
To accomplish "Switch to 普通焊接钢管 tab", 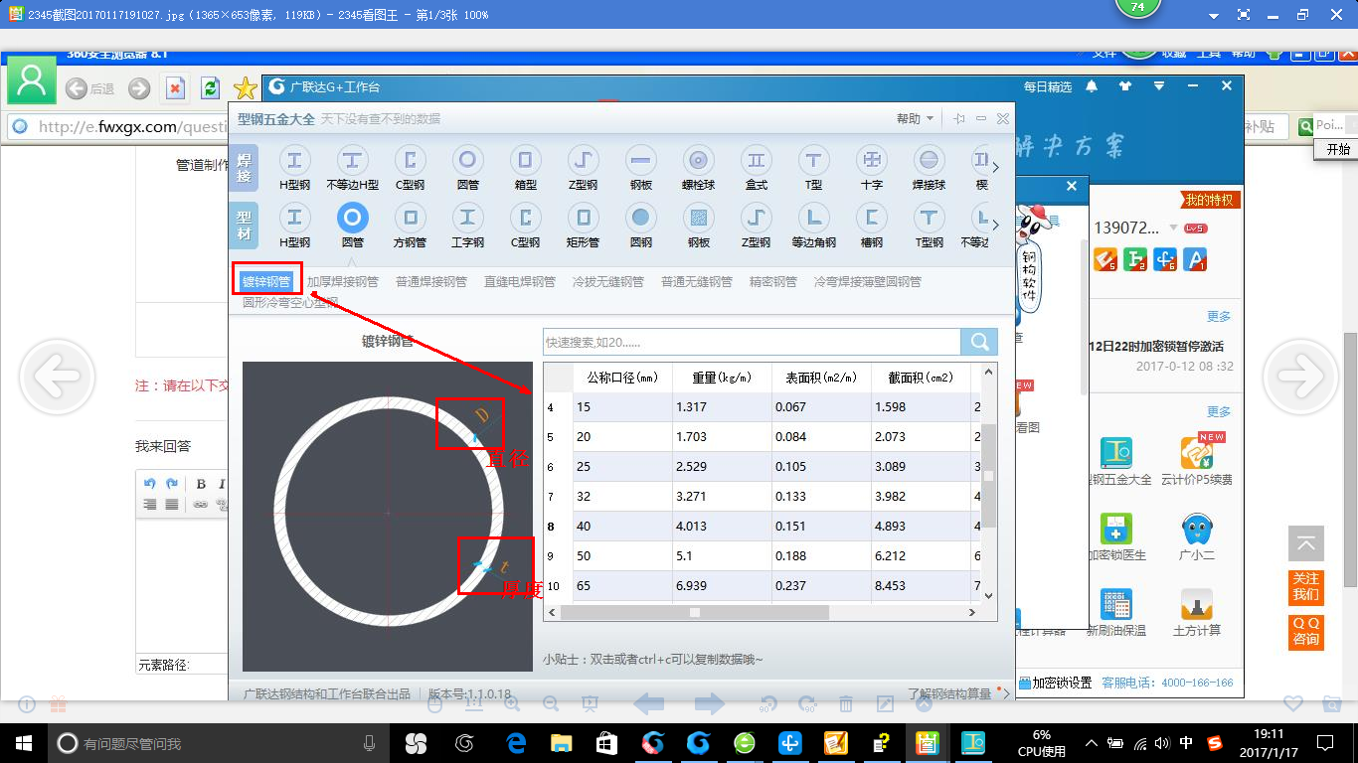I will (431, 282).
